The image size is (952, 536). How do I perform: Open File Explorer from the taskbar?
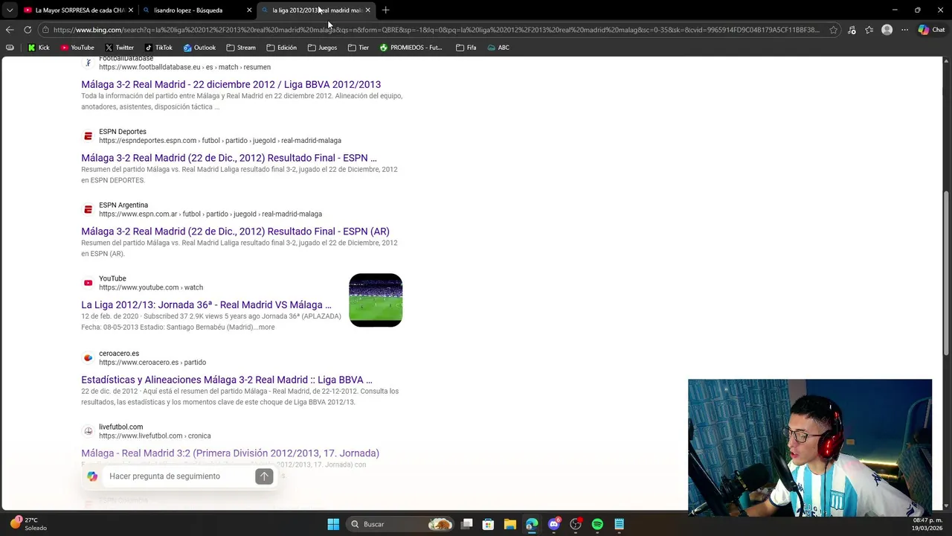509,524
